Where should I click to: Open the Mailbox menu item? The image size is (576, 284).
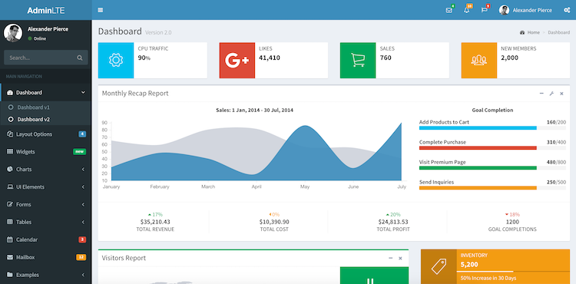tap(45, 257)
